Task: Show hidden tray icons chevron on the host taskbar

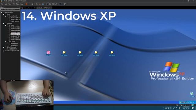Action: point(164,108)
